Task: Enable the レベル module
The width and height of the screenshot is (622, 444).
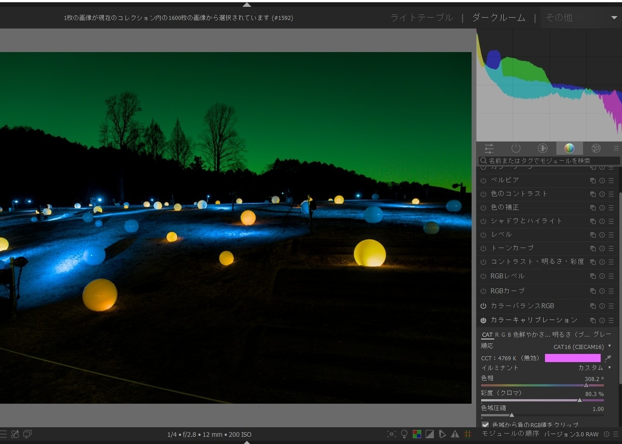Action: [484, 235]
